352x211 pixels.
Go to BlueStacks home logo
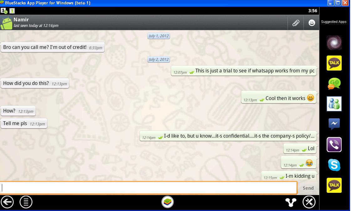tap(168, 202)
